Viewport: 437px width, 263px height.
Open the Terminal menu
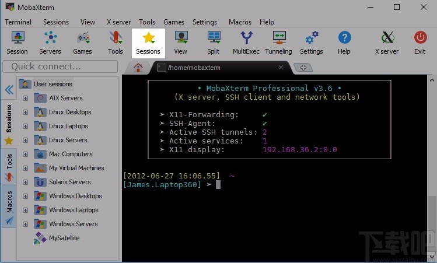point(18,22)
